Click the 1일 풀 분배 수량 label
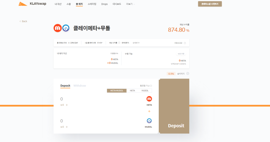This screenshot has height=142, width=270. [90, 43]
